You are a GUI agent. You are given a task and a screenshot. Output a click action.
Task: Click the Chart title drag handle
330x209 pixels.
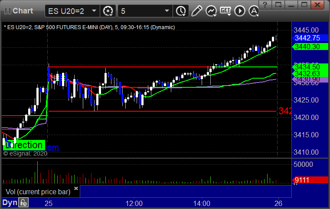(x=7, y=11)
